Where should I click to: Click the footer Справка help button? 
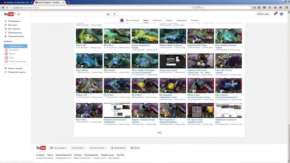[135, 148]
